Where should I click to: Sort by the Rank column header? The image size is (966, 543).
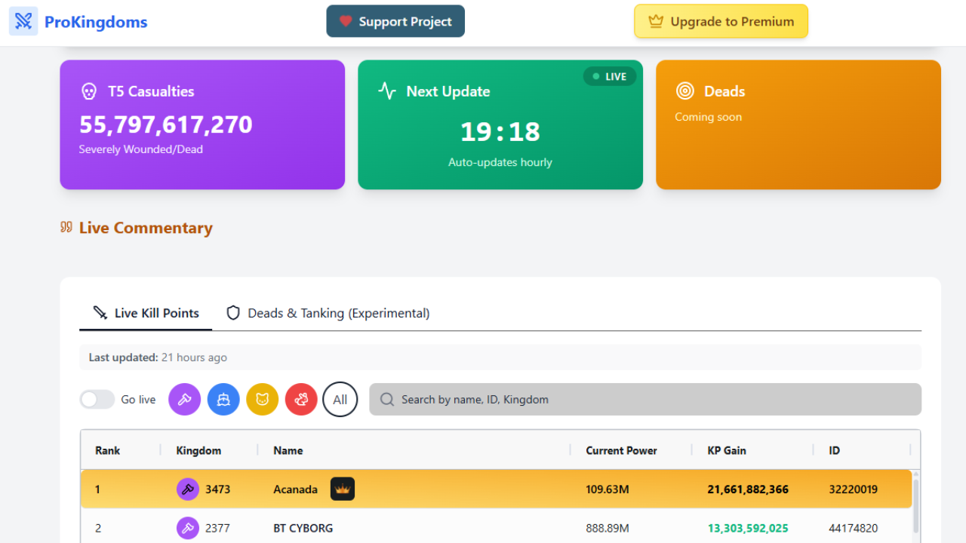pos(108,450)
